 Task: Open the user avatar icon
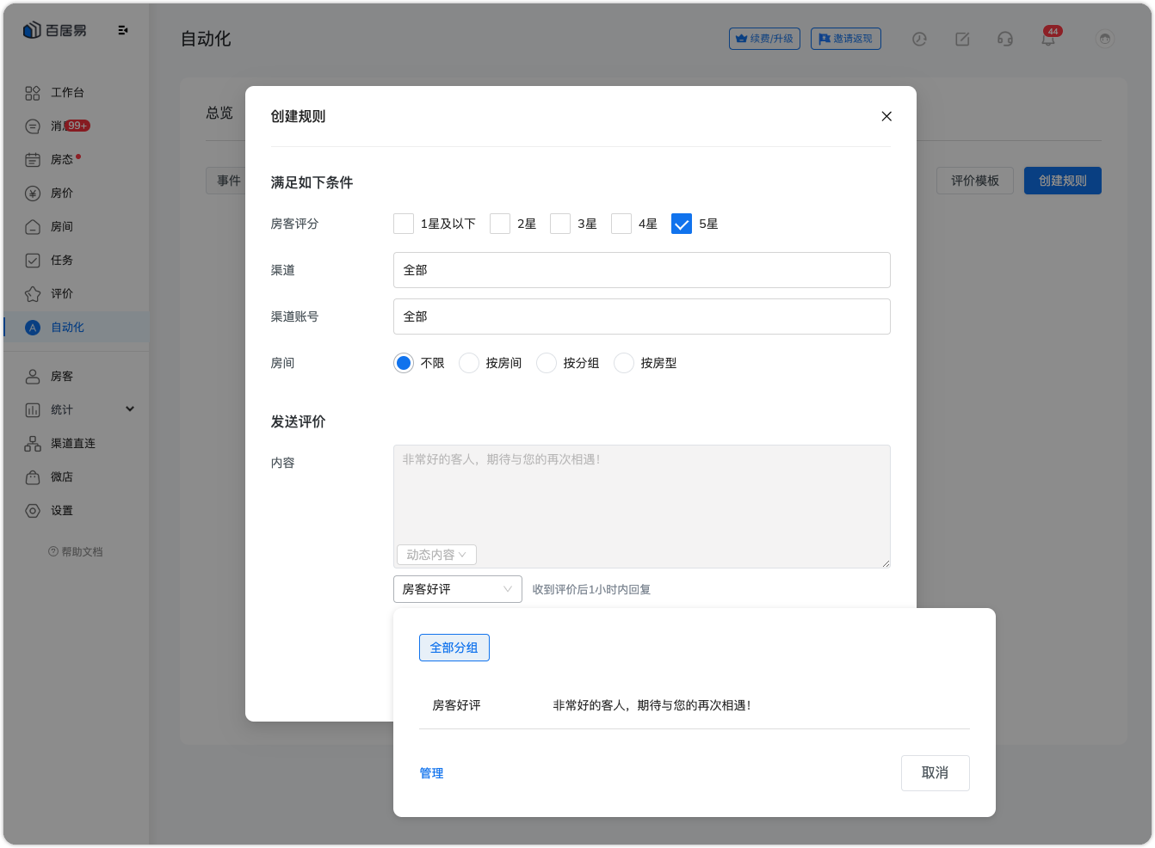1105,39
